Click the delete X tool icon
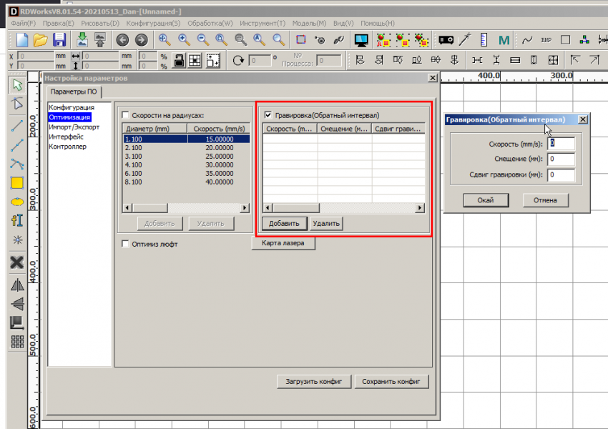This screenshot has height=429, width=608. tap(17, 262)
